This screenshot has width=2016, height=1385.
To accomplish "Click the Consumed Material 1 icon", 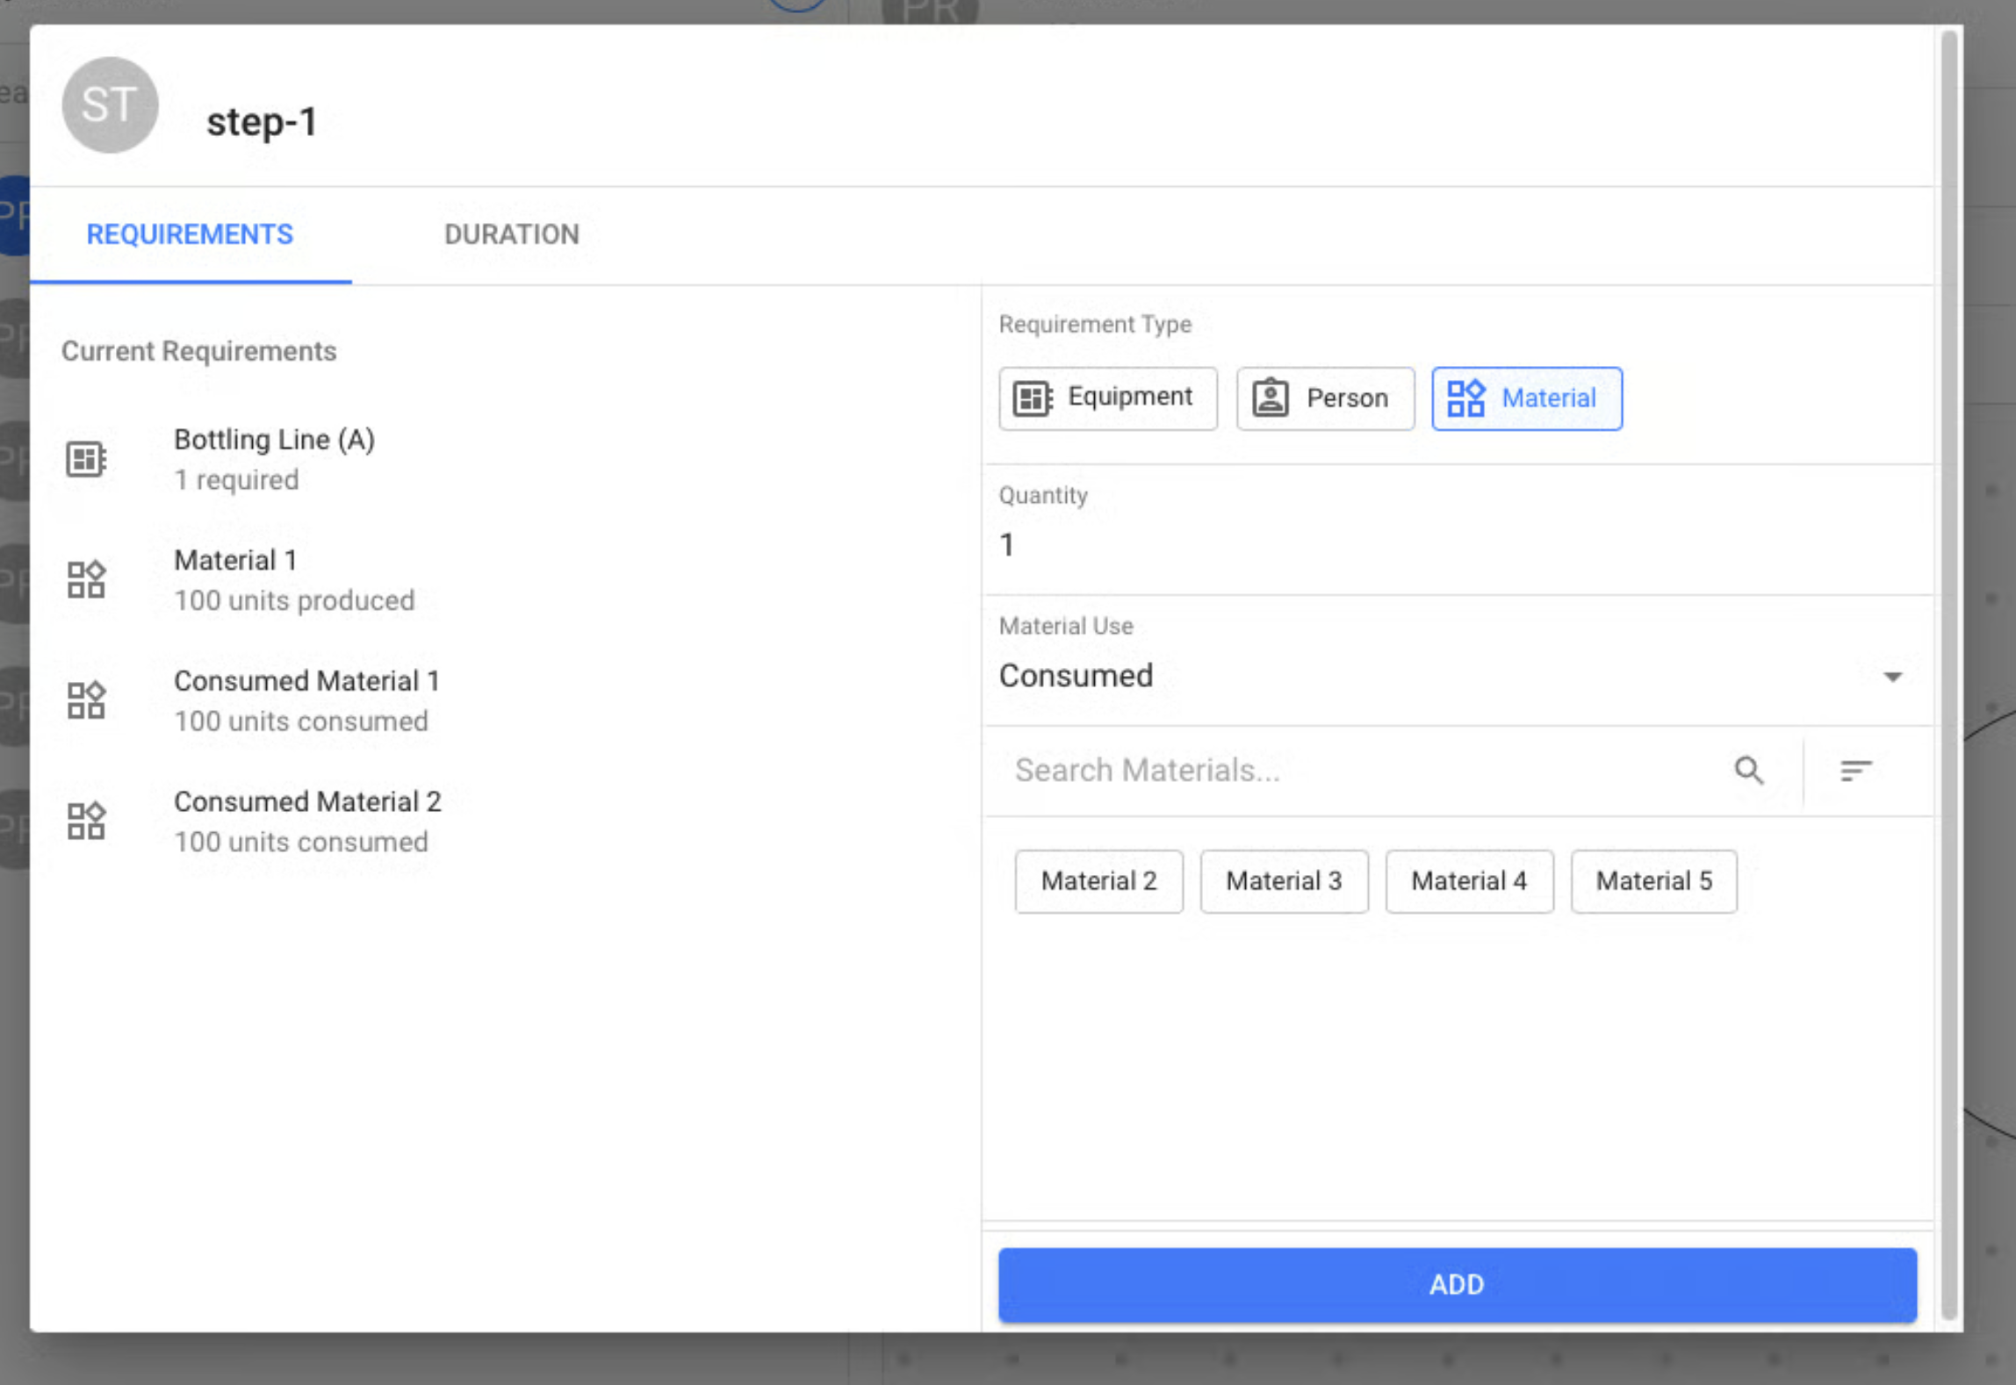I will [86, 700].
